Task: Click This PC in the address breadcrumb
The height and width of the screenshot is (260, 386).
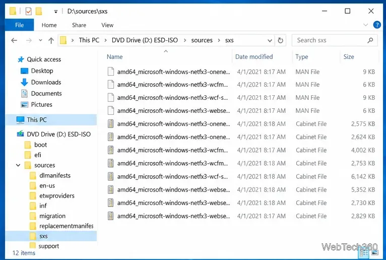Action: pyautogui.click(x=89, y=40)
